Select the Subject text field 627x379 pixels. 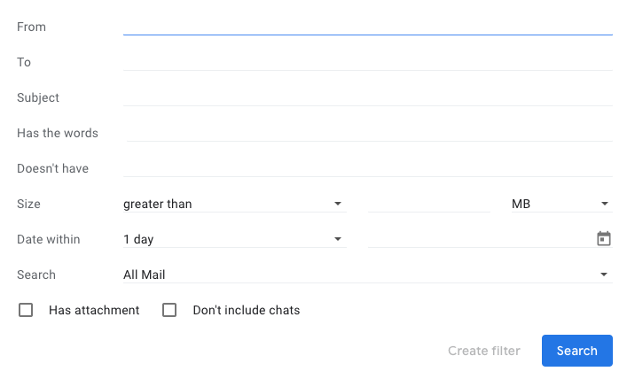pos(367,97)
